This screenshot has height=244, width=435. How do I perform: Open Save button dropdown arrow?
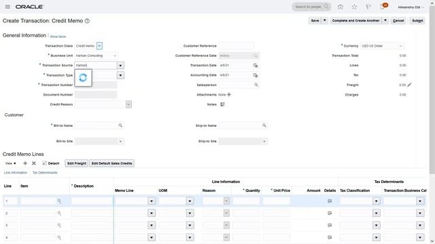[325, 20]
